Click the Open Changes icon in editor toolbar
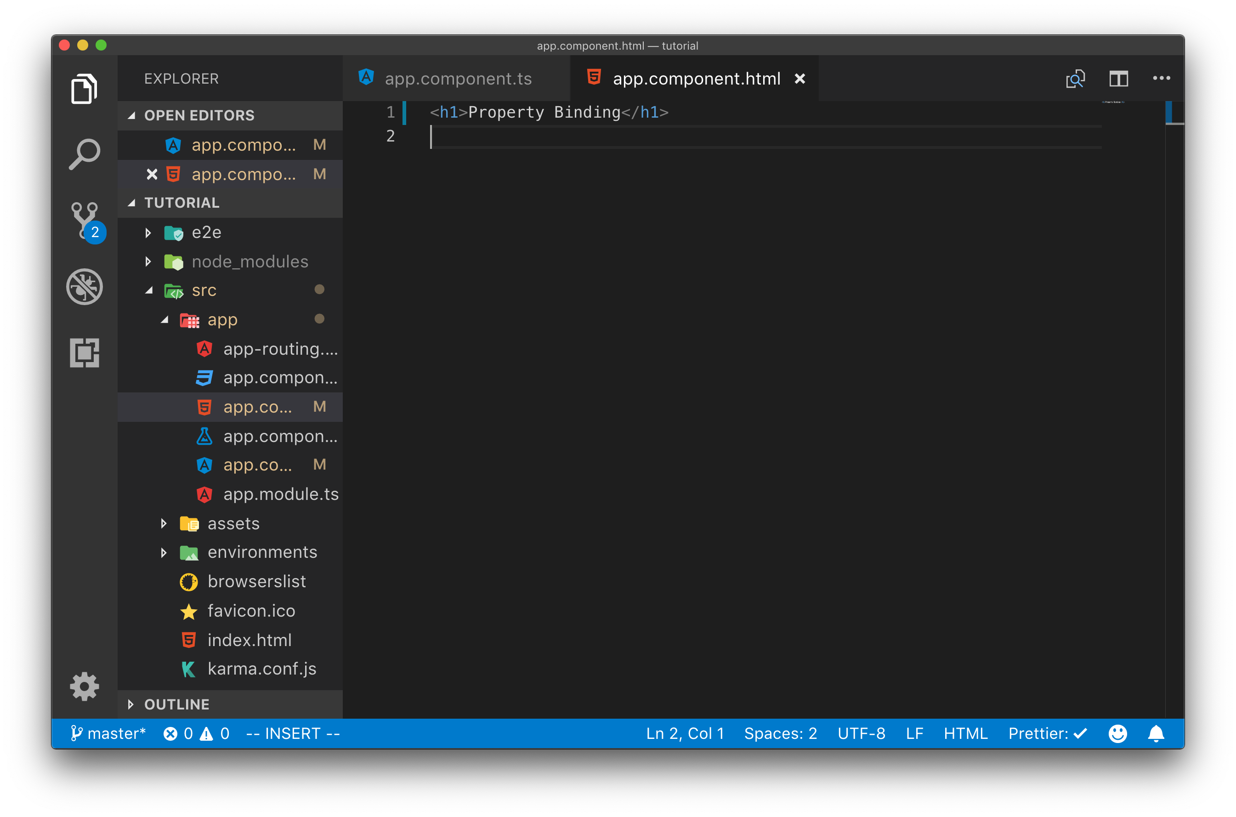The width and height of the screenshot is (1236, 817). (1075, 79)
